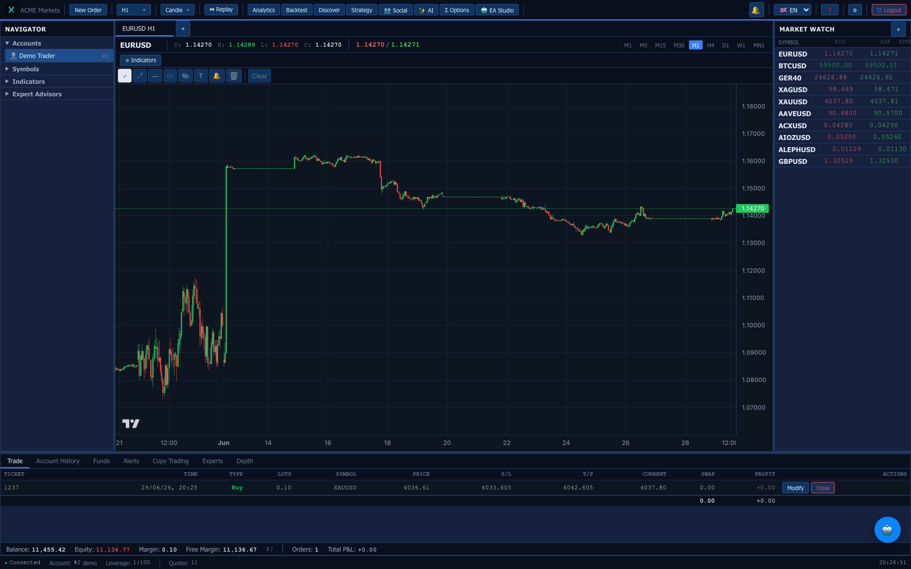The image size is (911, 569).
Task: Open the chatbot assistant bubble
Action: (x=887, y=530)
